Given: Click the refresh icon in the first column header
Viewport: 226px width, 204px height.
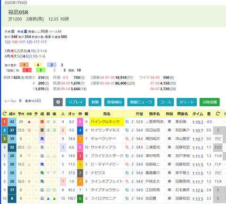Looking at the screenshot, I should tap(5, 114).
